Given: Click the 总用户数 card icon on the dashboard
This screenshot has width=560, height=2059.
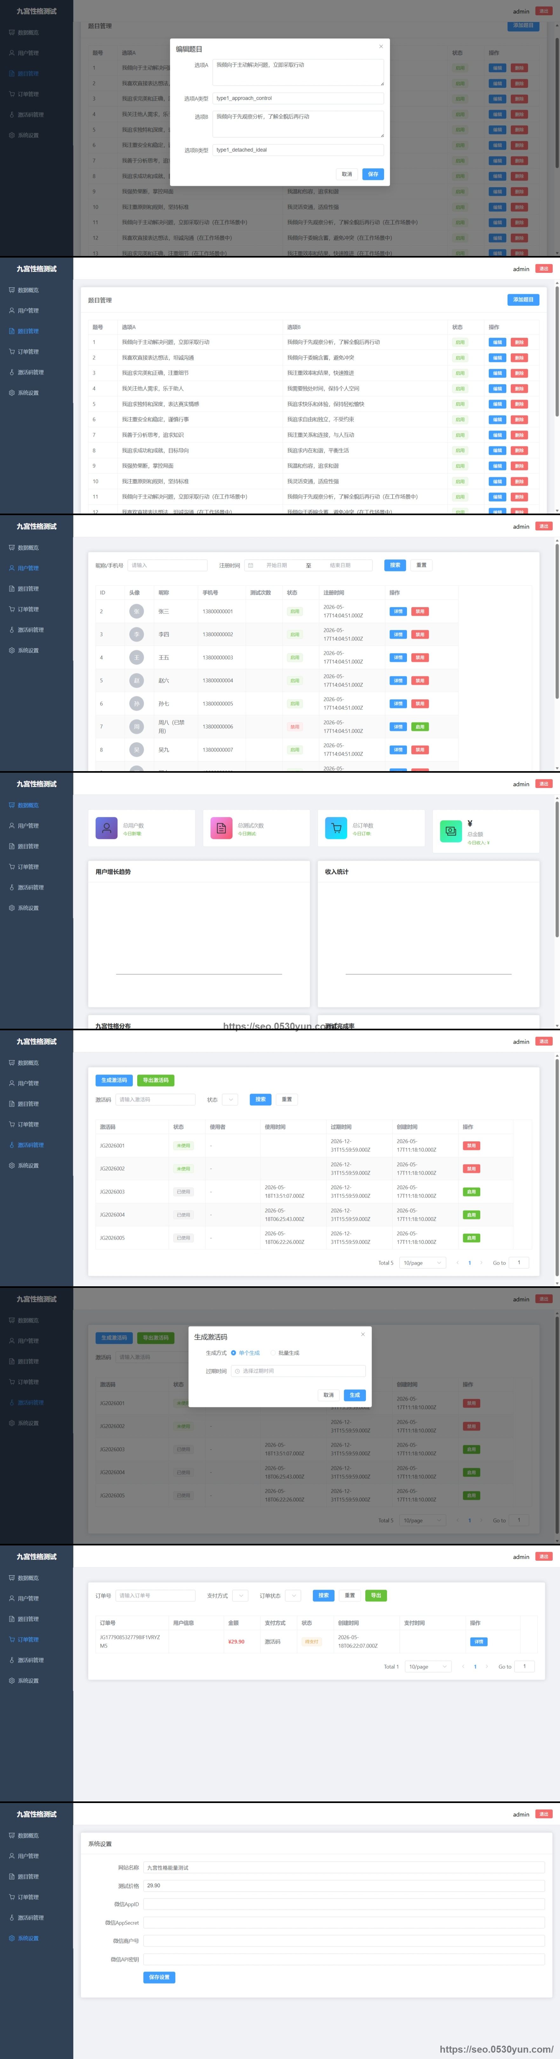Looking at the screenshot, I should click(106, 828).
